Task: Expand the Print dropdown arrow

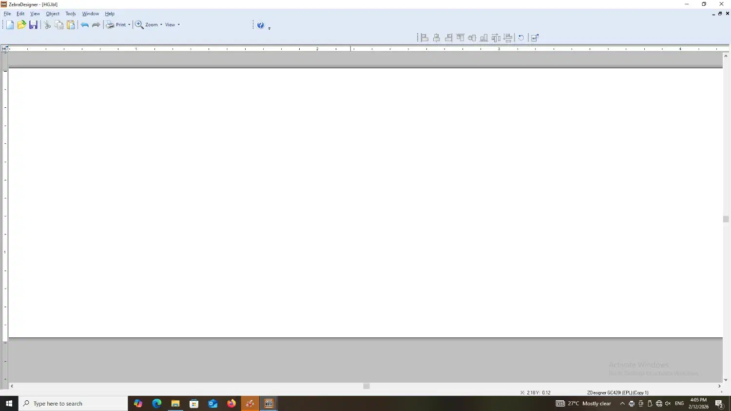Action: point(129,25)
